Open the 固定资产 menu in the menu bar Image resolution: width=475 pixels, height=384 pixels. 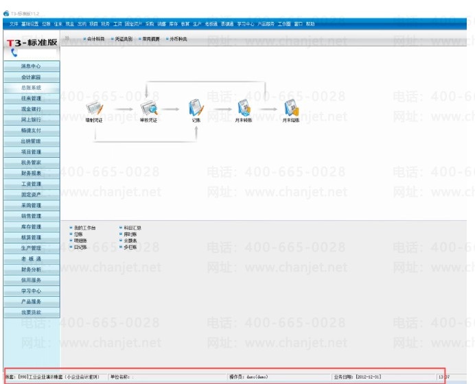(133, 24)
